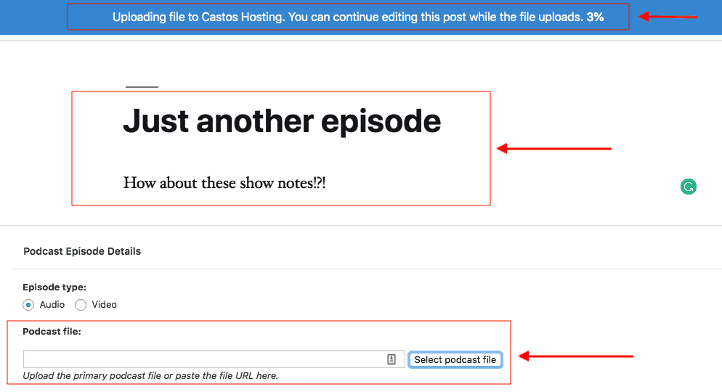Select the Video episode type
Viewport: 722px width, 392px height.
pos(81,305)
